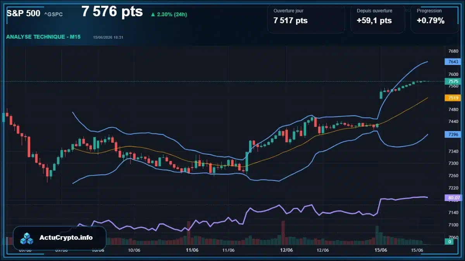Screen dimensions: 465x261
Task: Click the ActuCrypto cube logo icon
Action: tap(27, 238)
